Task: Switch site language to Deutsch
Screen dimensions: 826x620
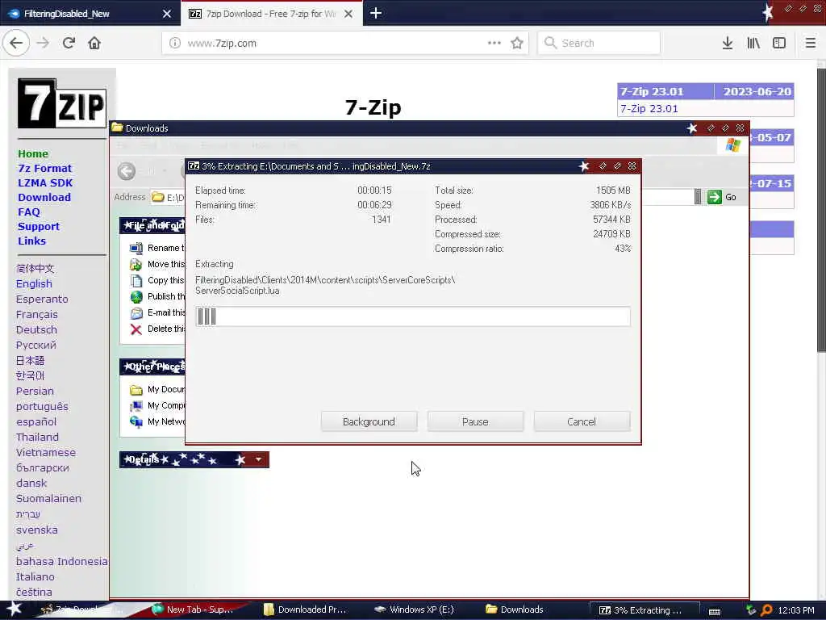Action: [x=35, y=329]
